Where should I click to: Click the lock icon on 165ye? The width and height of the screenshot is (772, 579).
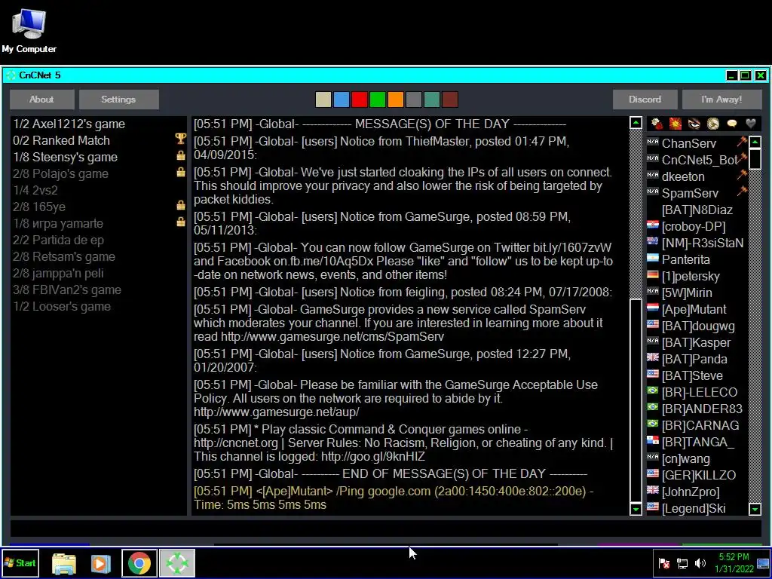181,205
